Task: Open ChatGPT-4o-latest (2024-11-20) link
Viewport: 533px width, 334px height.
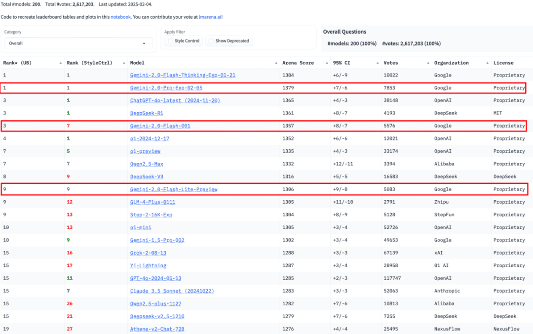Action: (x=175, y=100)
